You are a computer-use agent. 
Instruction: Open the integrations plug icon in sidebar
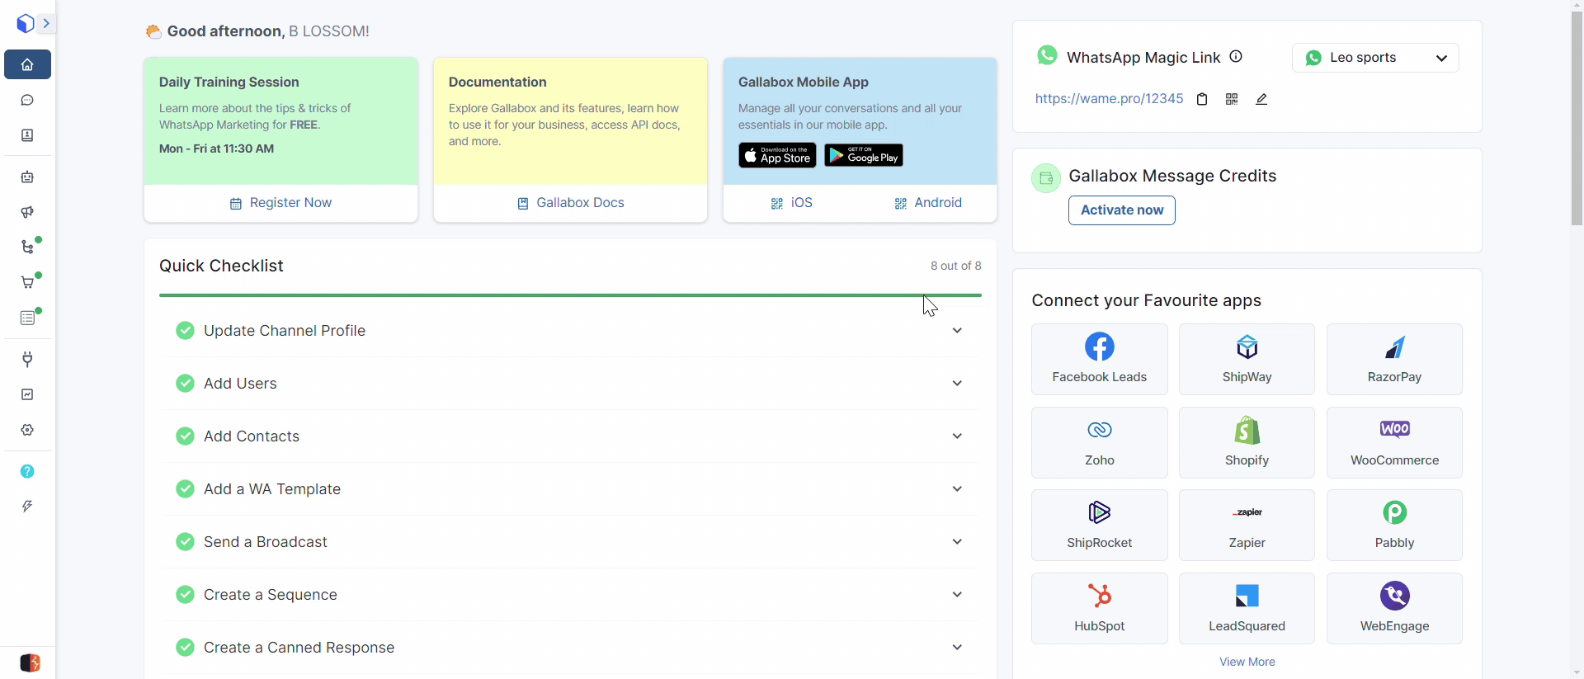tap(27, 359)
